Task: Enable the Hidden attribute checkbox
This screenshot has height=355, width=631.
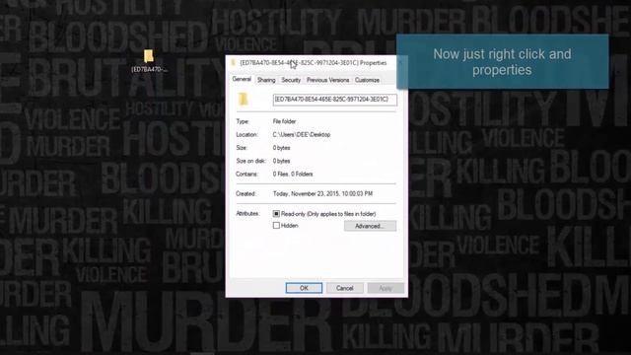Action: click(x=276, y=226)
